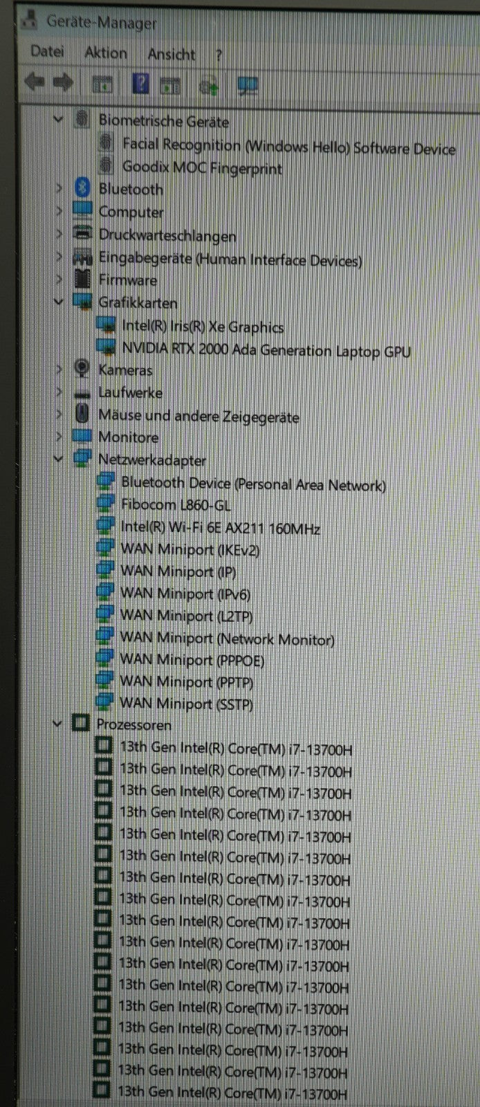Select WAN Miniport (IKEv2)
The image size is (480, 1107).
tap(190, 550)
